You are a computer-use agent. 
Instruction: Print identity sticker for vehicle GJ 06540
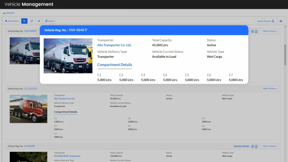253,146
